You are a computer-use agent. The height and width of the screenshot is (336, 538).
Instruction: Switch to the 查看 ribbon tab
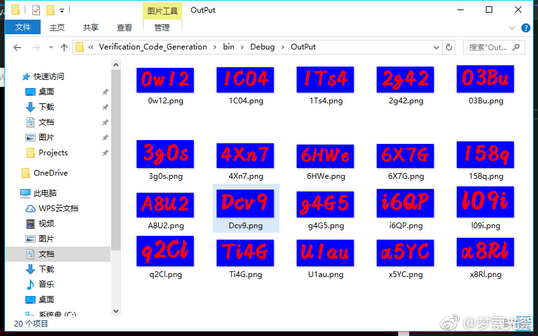124,27
